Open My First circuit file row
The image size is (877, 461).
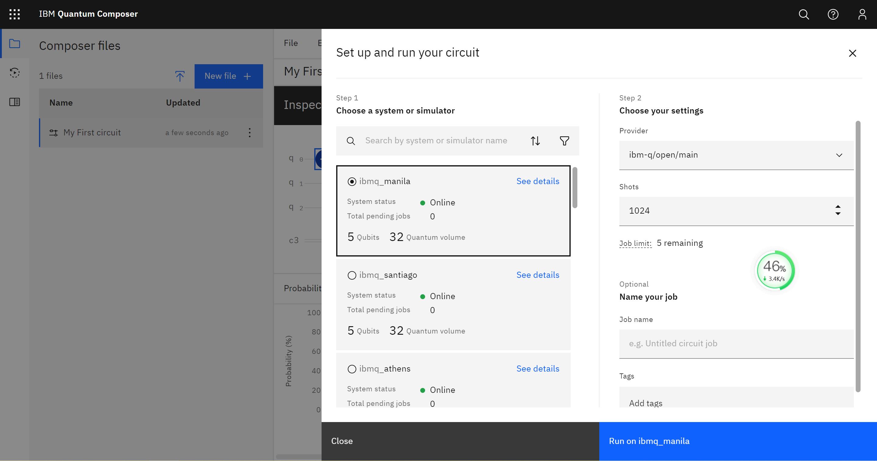[151, 133]
